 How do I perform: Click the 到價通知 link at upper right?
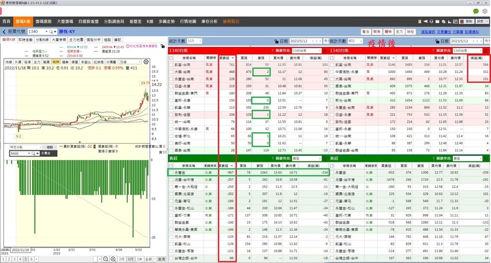(x=472, y=32)
